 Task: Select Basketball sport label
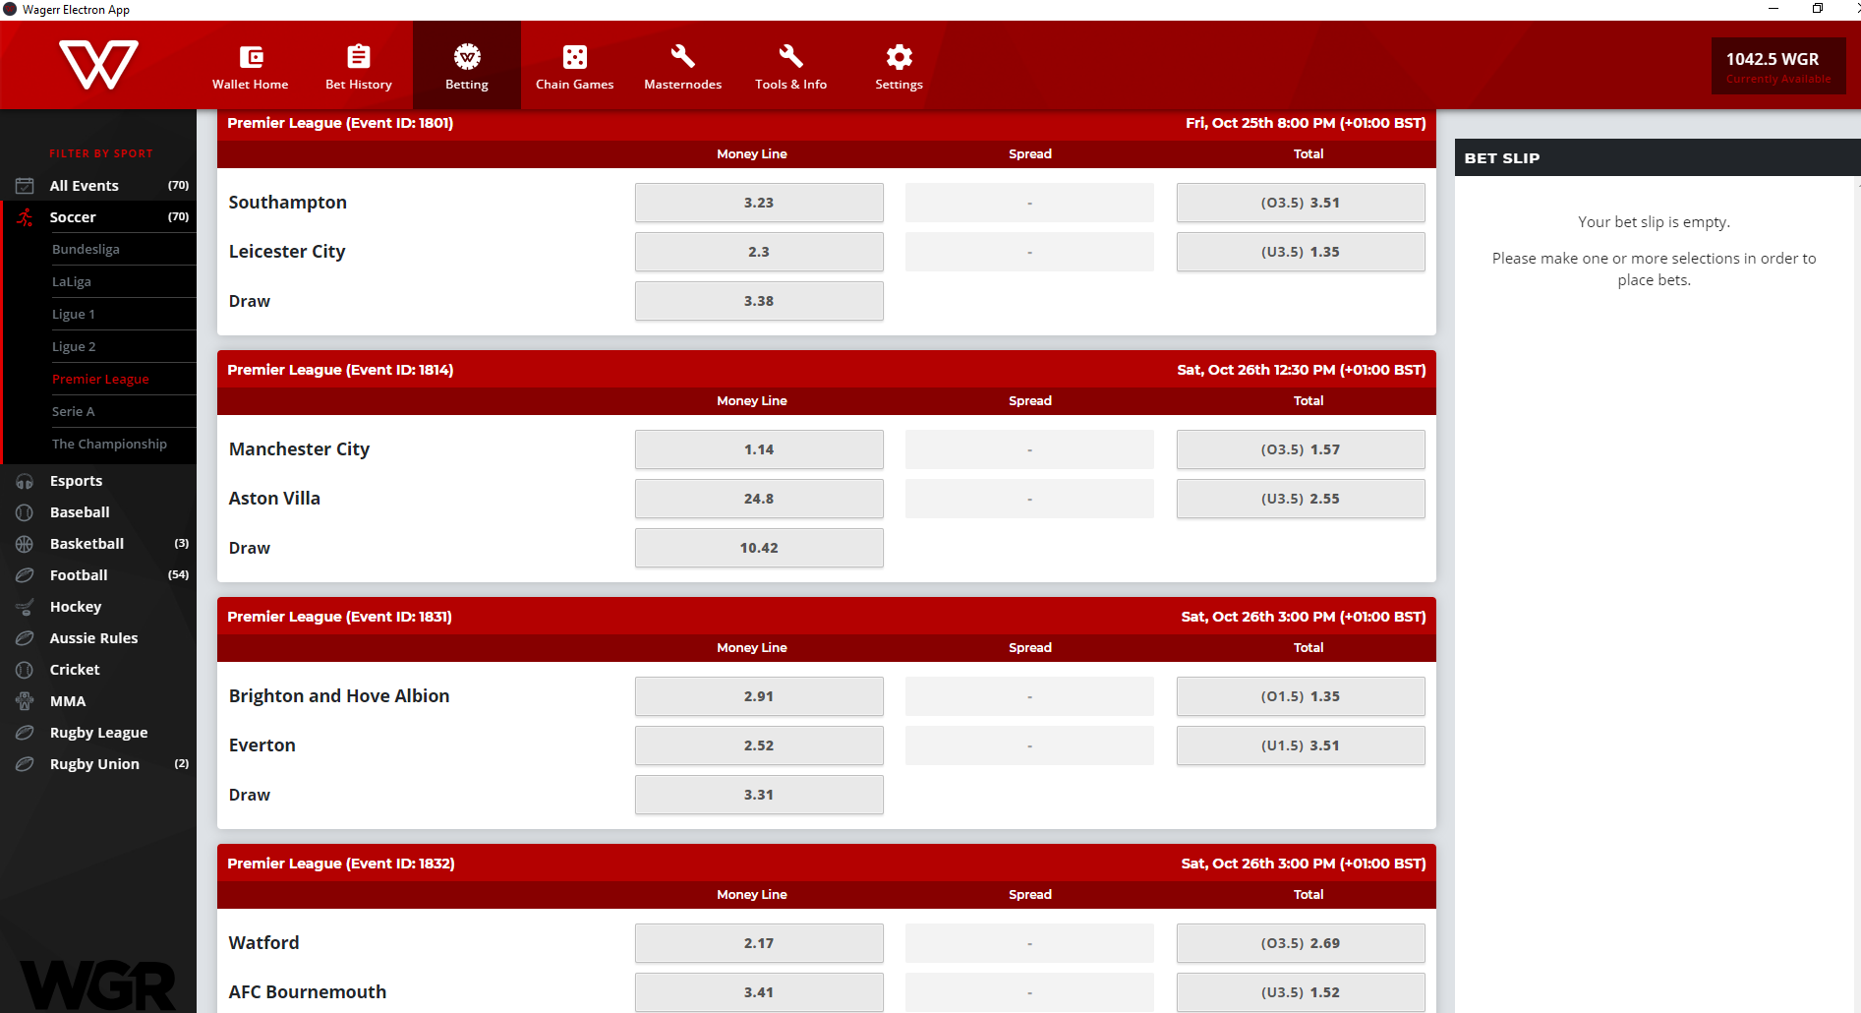[87, 544]
